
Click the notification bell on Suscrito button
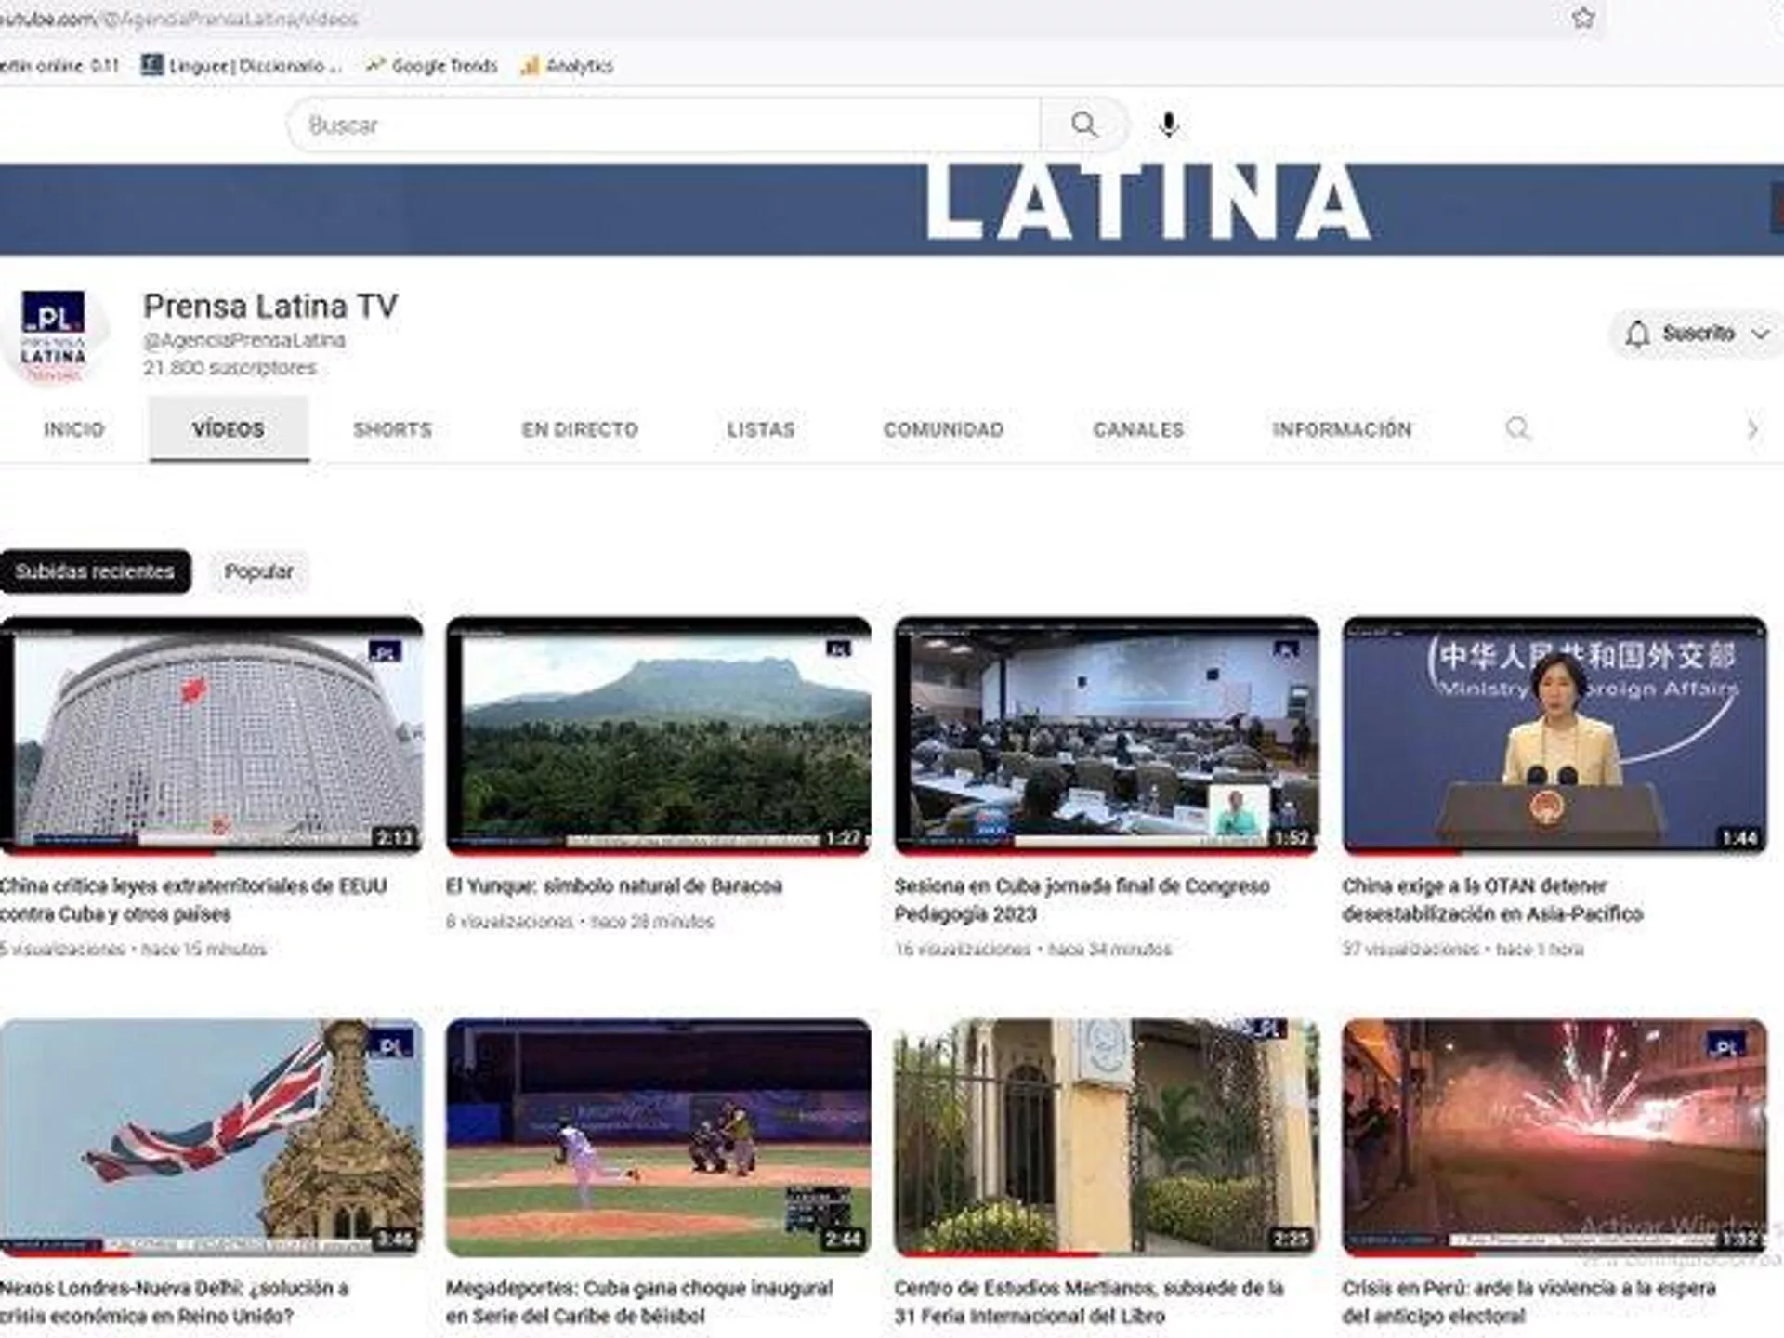[1637, 334]
